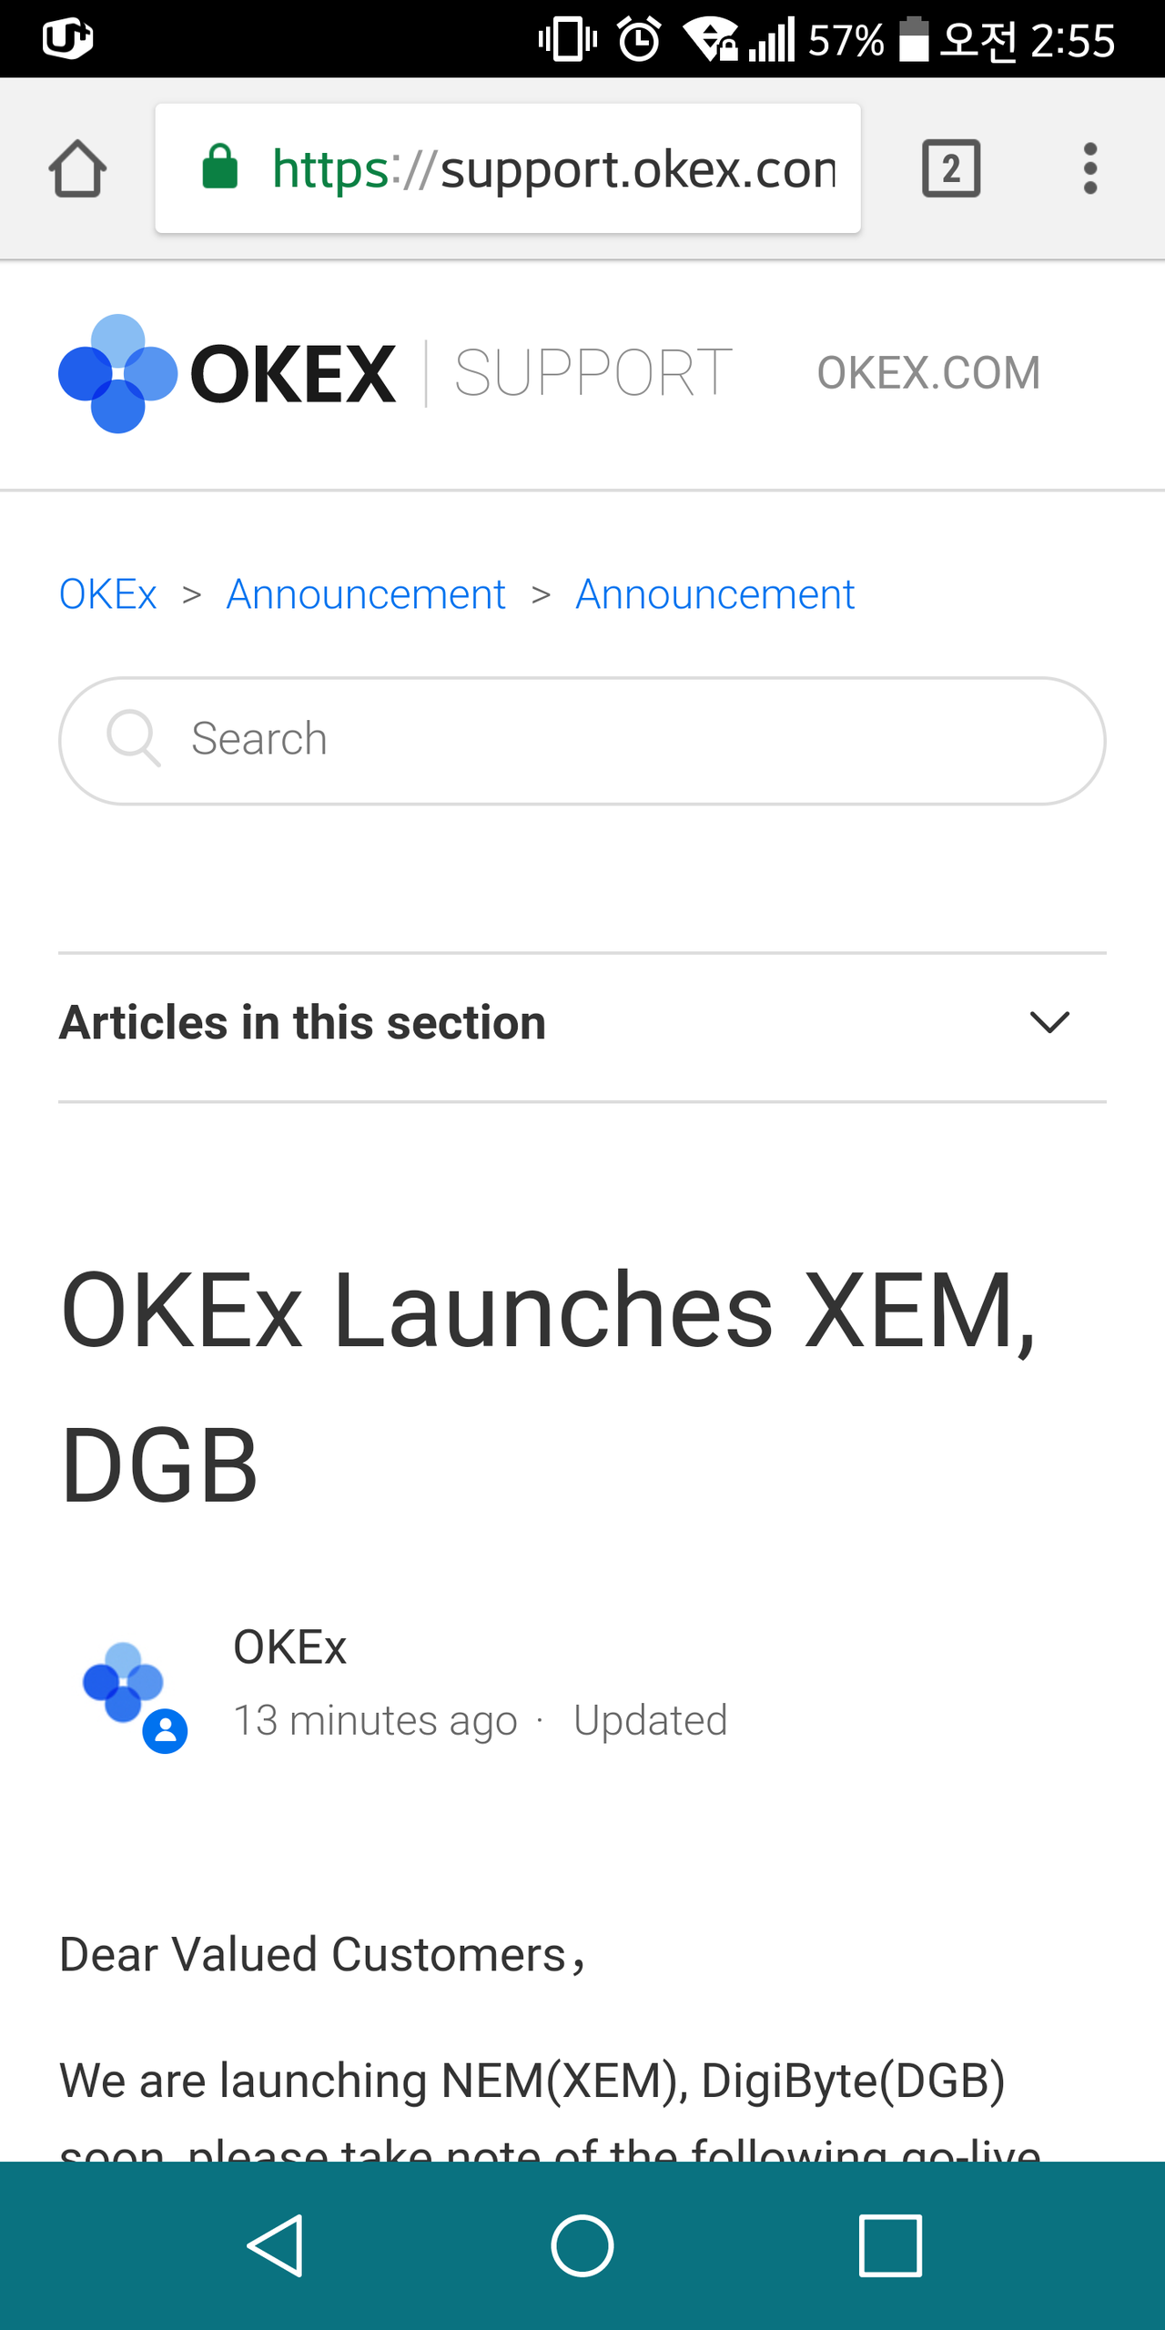
Task: Tap the OKEX clover logo
Action: click(x=118, y=373)
